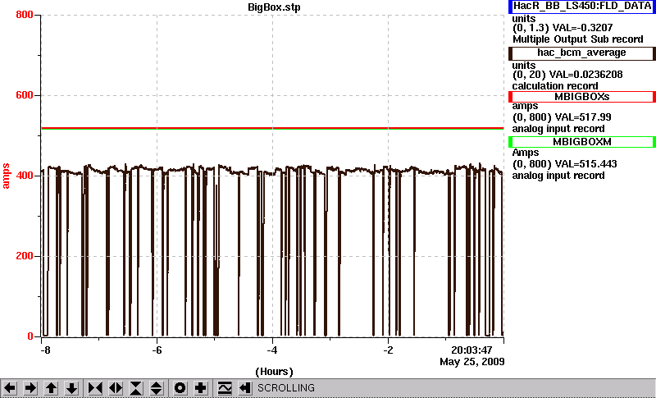Click 'Multiple Output Sub record' text
656x398 pixels.
point(578,39)
